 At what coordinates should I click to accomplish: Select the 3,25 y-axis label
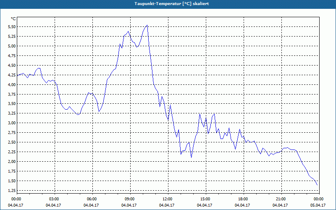click(12, 113)
